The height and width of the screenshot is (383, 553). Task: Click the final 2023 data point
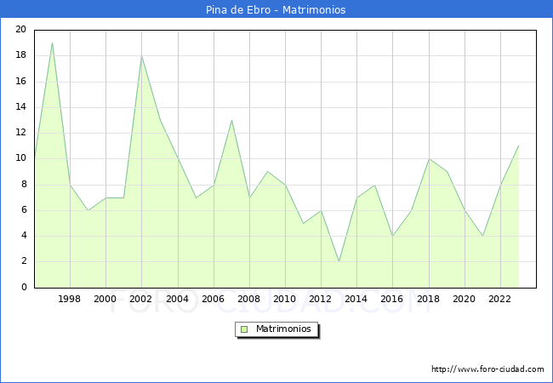click(518, 146)
